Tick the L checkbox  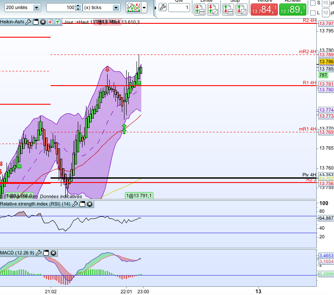(x=313, y=13)
